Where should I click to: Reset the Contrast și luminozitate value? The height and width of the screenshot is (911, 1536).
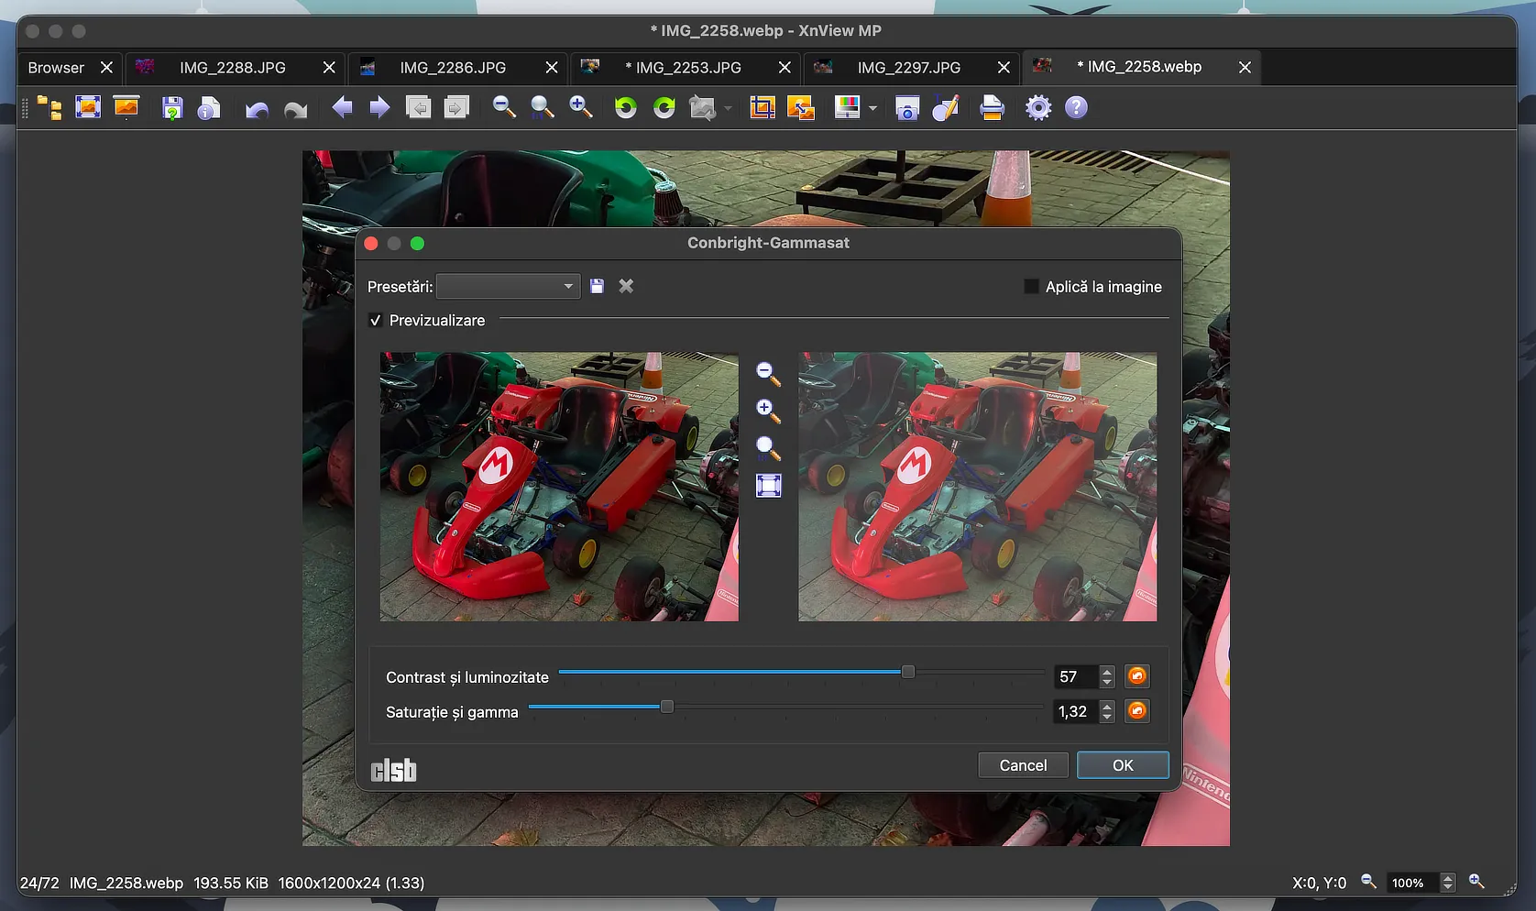click(1136, 676)
